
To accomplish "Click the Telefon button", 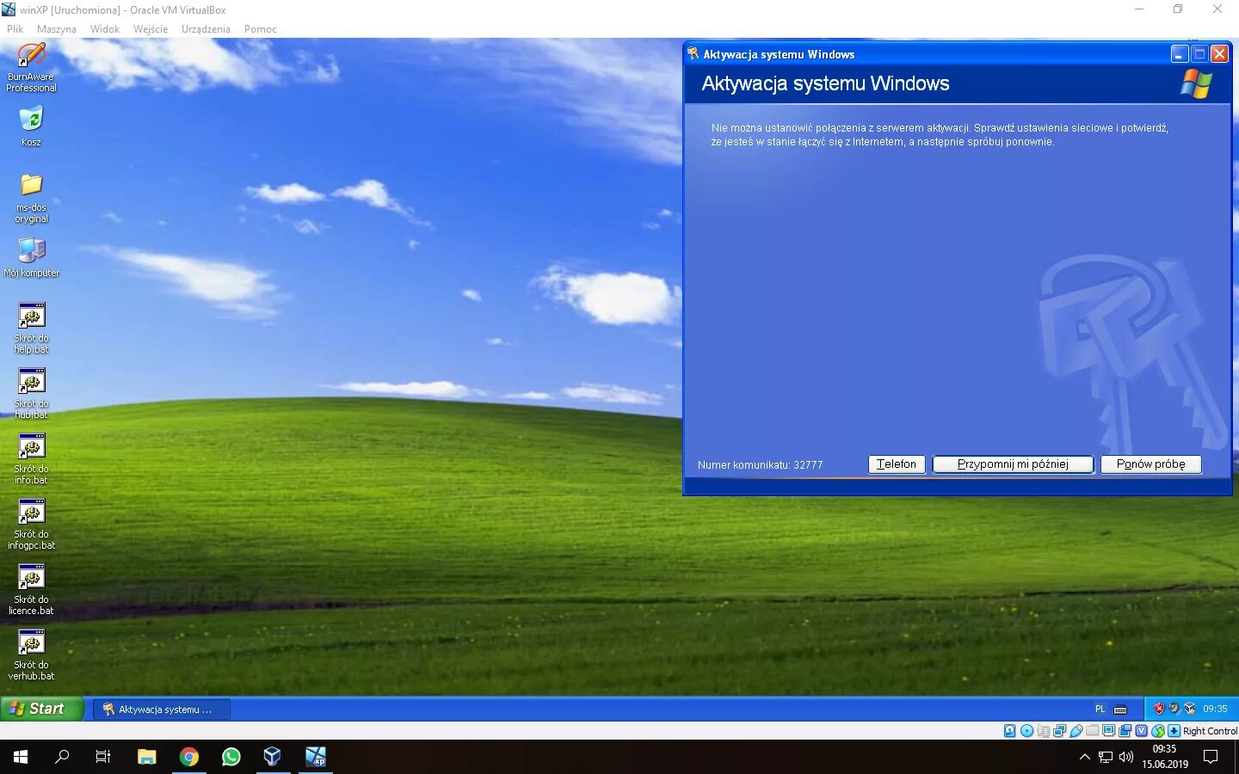I will click(897, 464).
